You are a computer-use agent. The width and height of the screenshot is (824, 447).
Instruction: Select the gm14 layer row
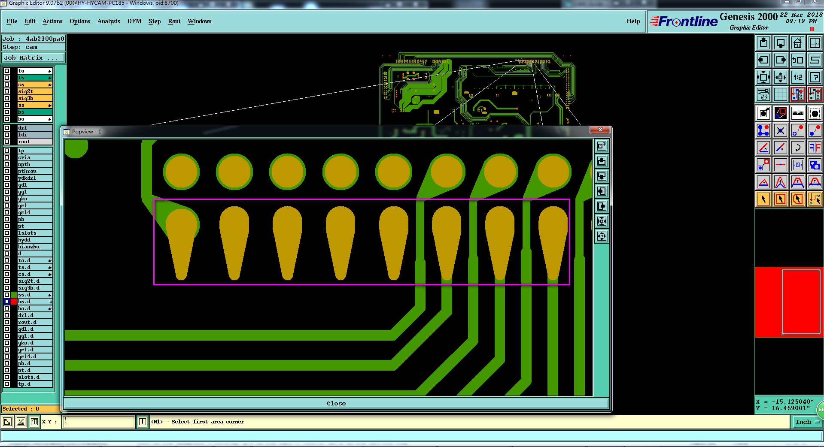click(35, 212)
